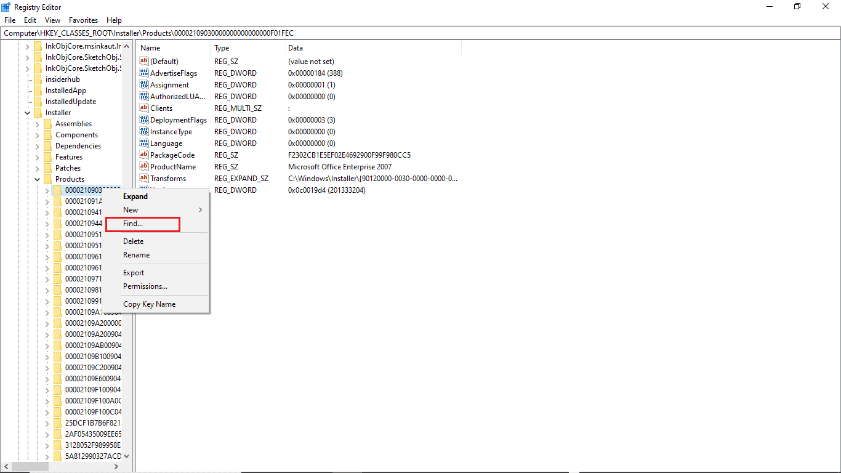Open the Help menu

(114, 20)
